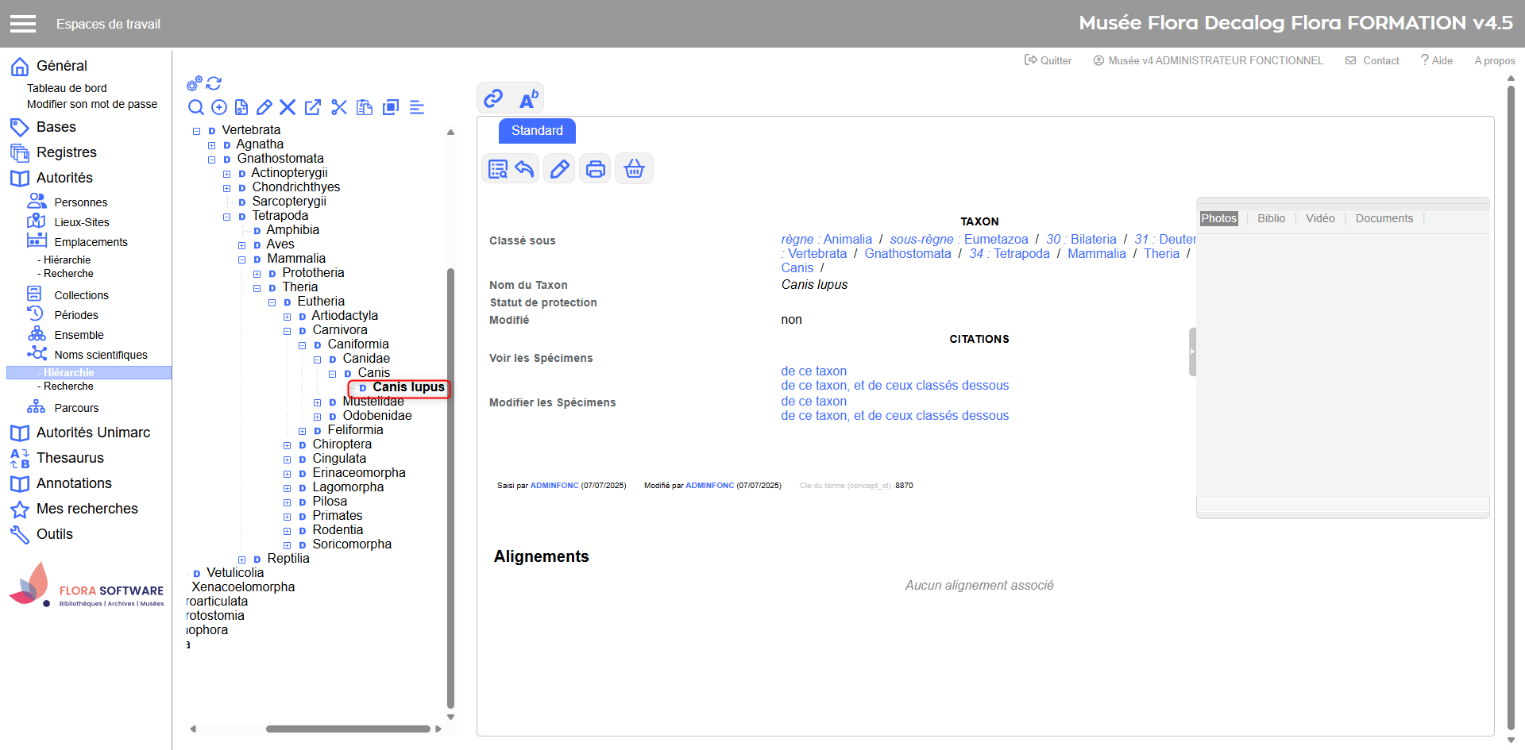Switch to the Biblio tab
This screenshot has width=1525, height=750.
pos(1271,218)
